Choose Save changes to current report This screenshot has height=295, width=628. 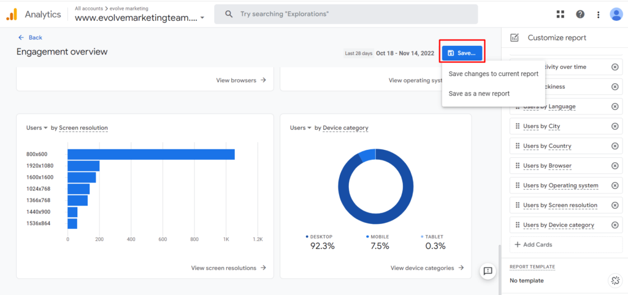pyautogui.click(x=494, y=74)
